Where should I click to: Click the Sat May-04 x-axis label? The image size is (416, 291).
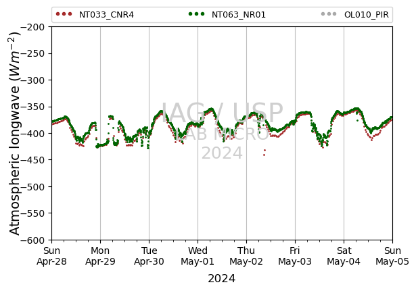click(344, 256)
